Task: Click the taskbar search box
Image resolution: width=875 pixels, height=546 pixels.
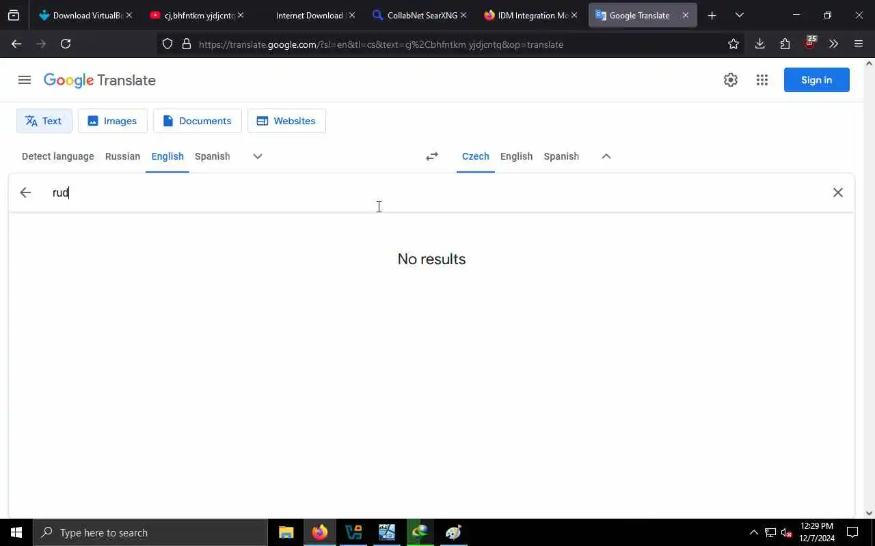Action: (150, 532)
